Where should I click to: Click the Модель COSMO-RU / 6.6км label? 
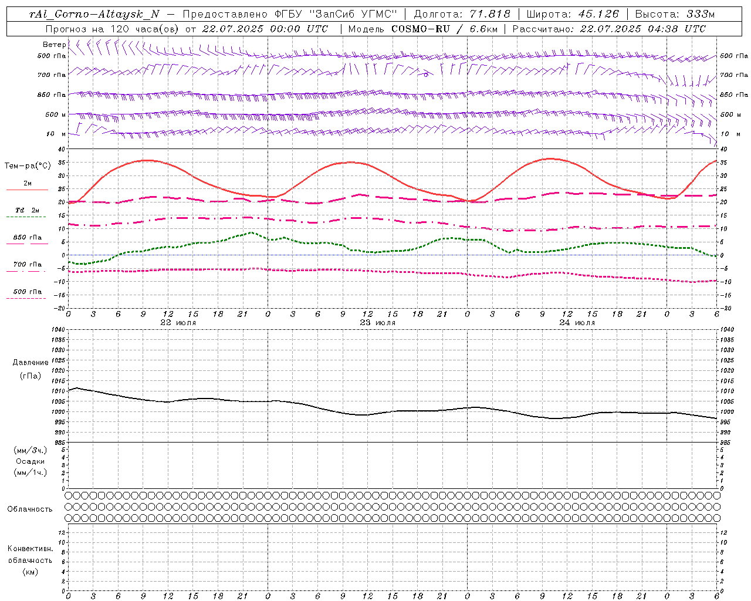pos(422,29)
